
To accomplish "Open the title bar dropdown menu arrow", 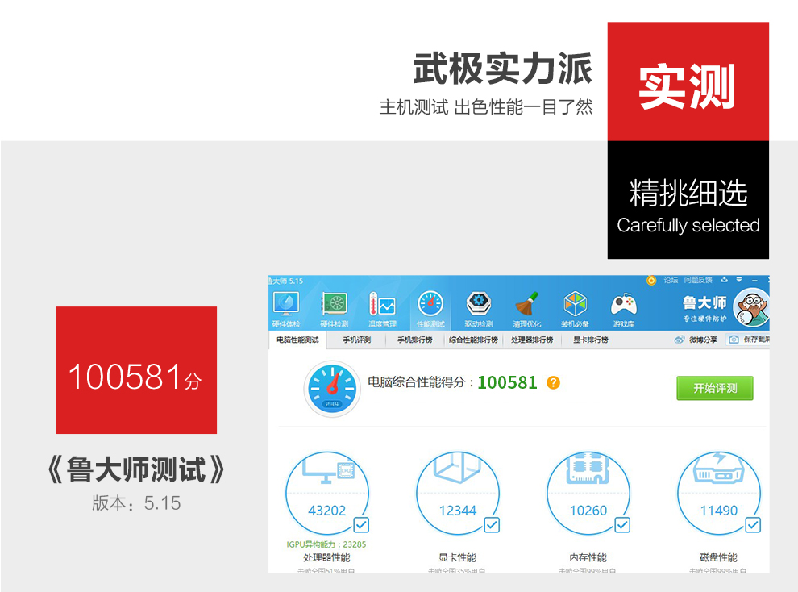I will coord(739,280).
